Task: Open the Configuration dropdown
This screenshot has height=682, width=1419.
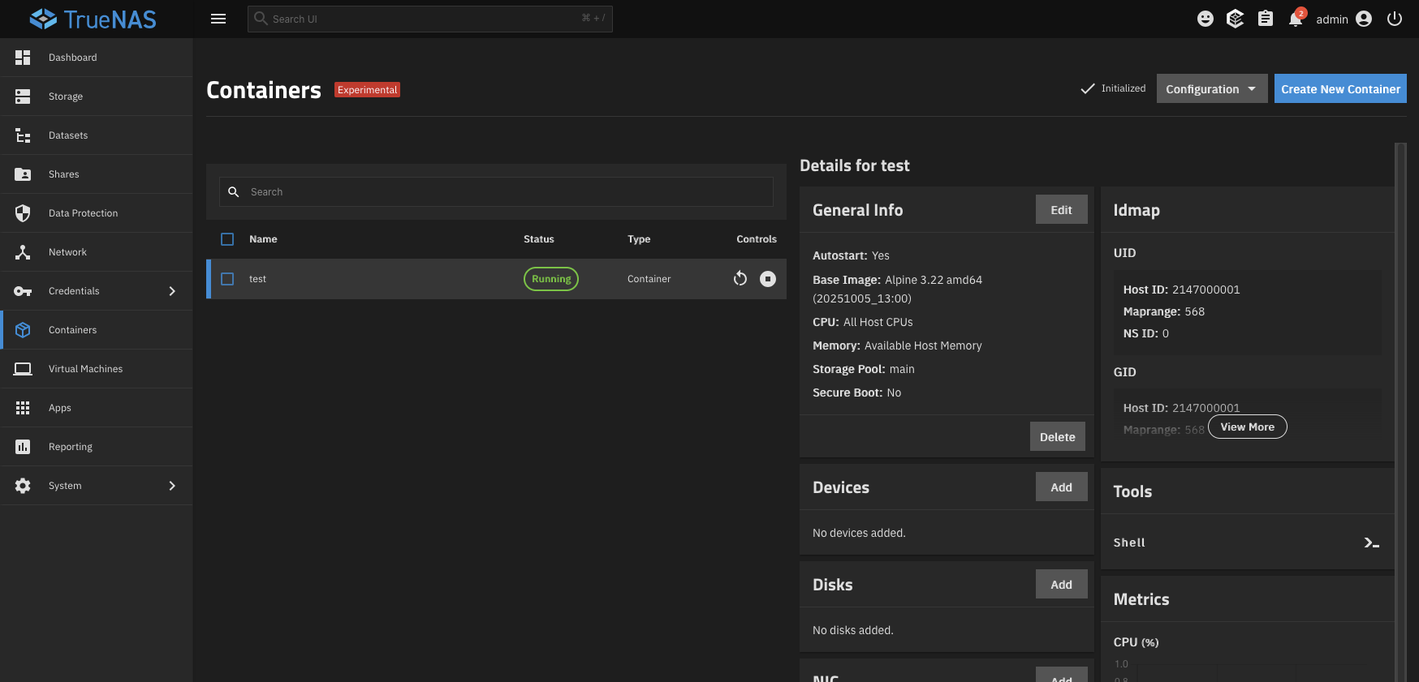Action: coord(1211,89)
